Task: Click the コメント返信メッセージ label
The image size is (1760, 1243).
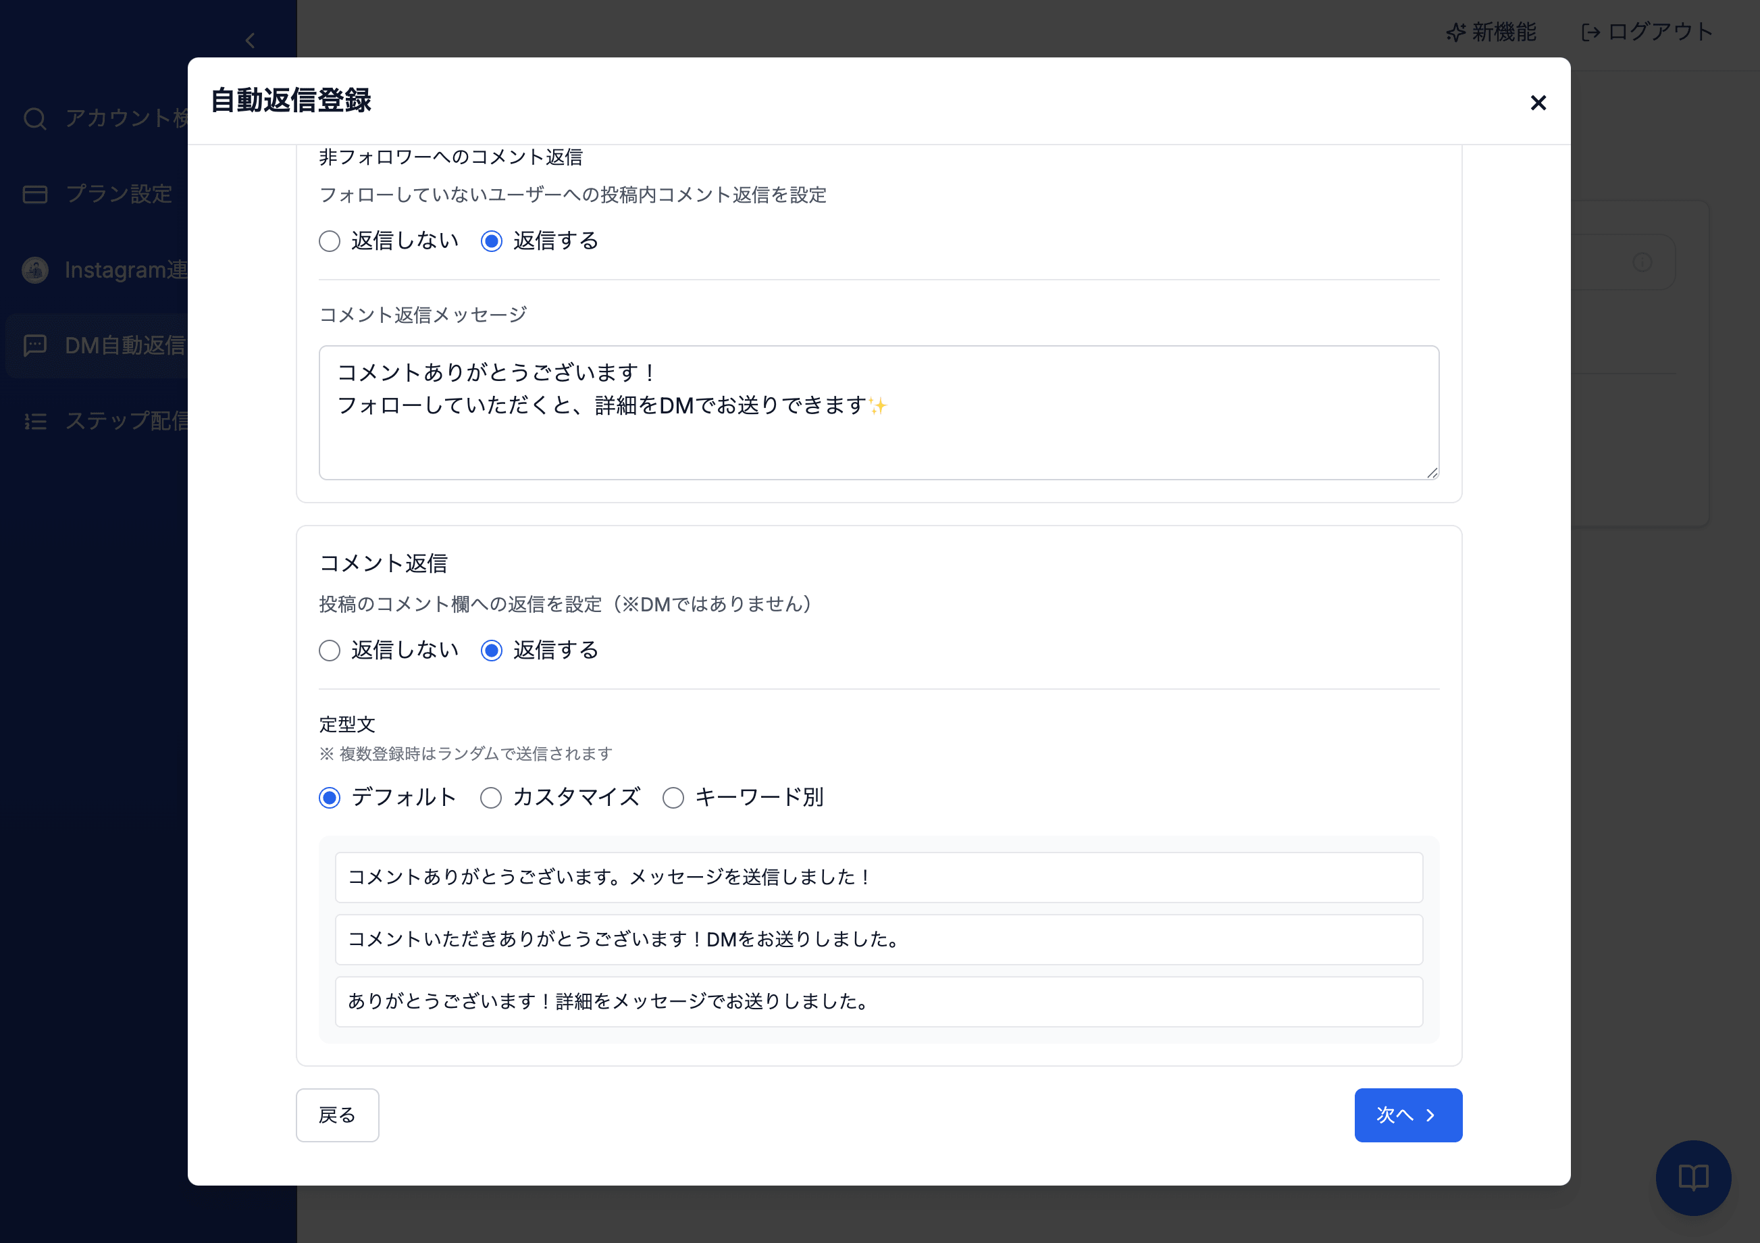Action: [x=423, y=315]
